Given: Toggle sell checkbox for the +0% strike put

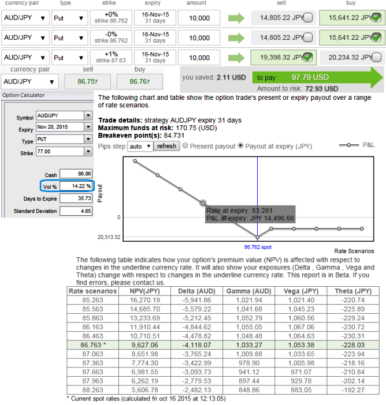Looking at the screenshot, I should pyautogui.click(x=308, y=17).
